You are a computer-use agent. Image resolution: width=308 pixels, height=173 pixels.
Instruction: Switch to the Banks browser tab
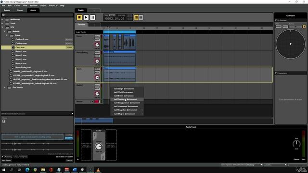pos(20,10)
